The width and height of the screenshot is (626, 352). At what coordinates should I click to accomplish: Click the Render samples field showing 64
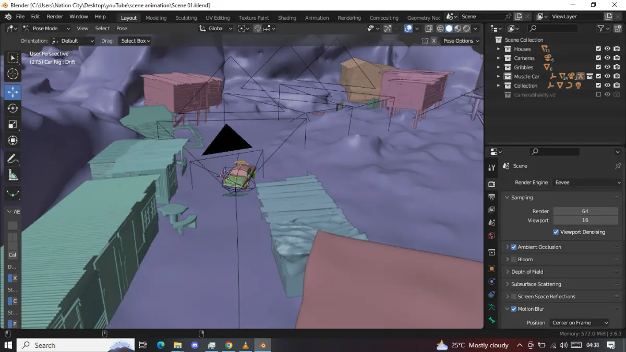585,211
